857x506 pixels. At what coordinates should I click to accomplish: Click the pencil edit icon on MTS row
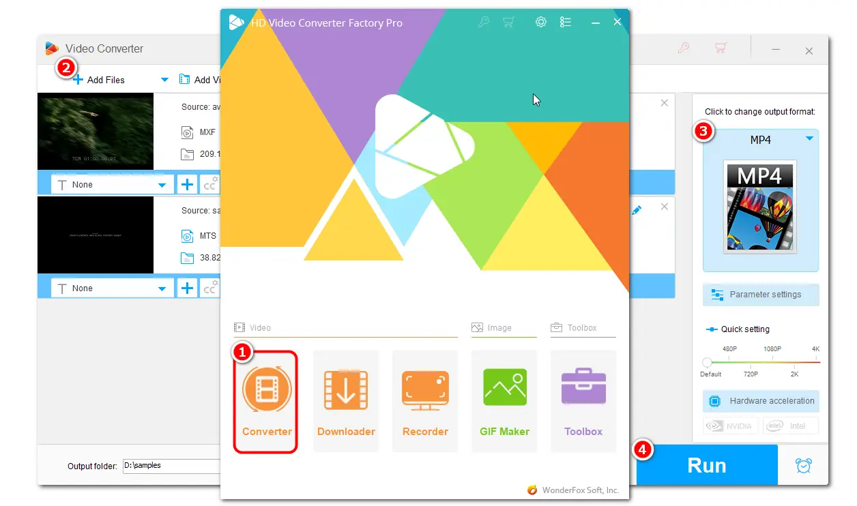click(x=637, y=210)
